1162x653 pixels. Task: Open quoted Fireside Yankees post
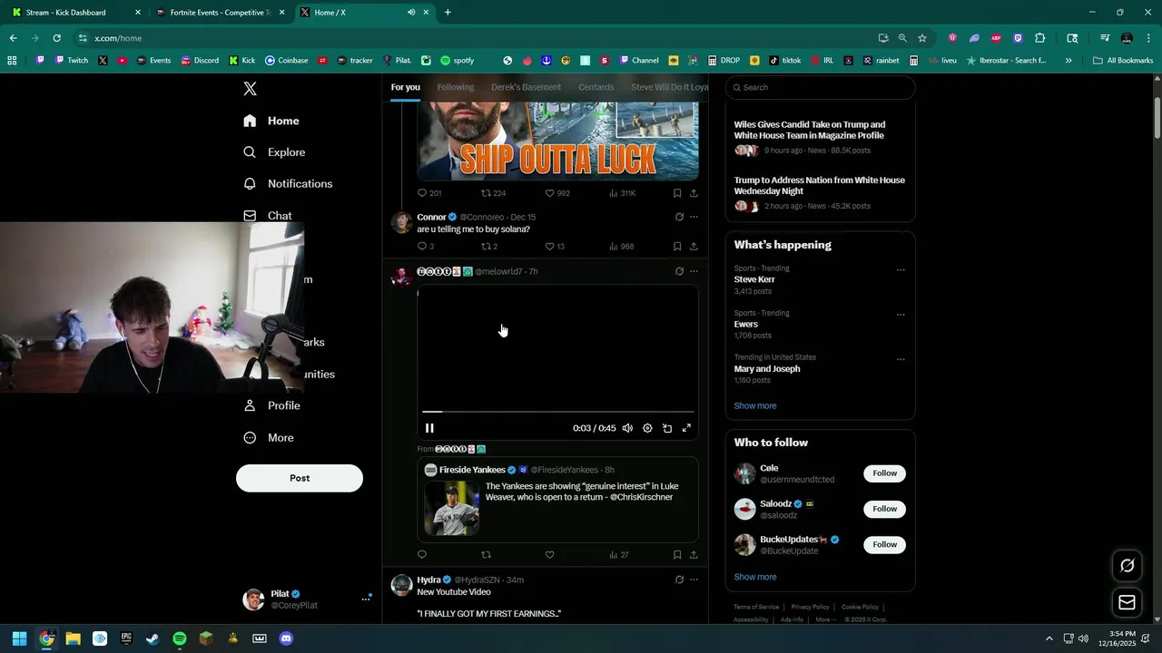(557, 499)
